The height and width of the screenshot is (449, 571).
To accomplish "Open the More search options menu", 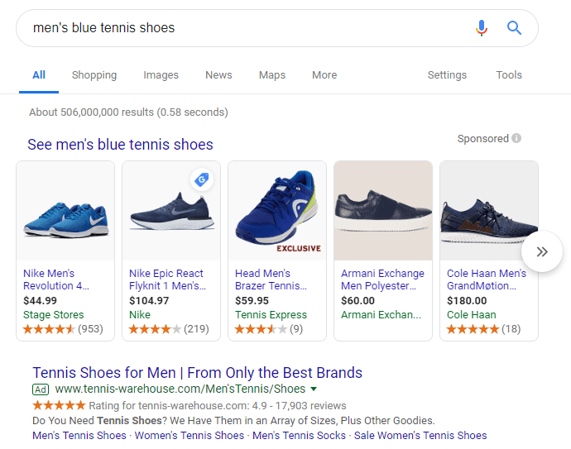I will click(x=324, y=75).
